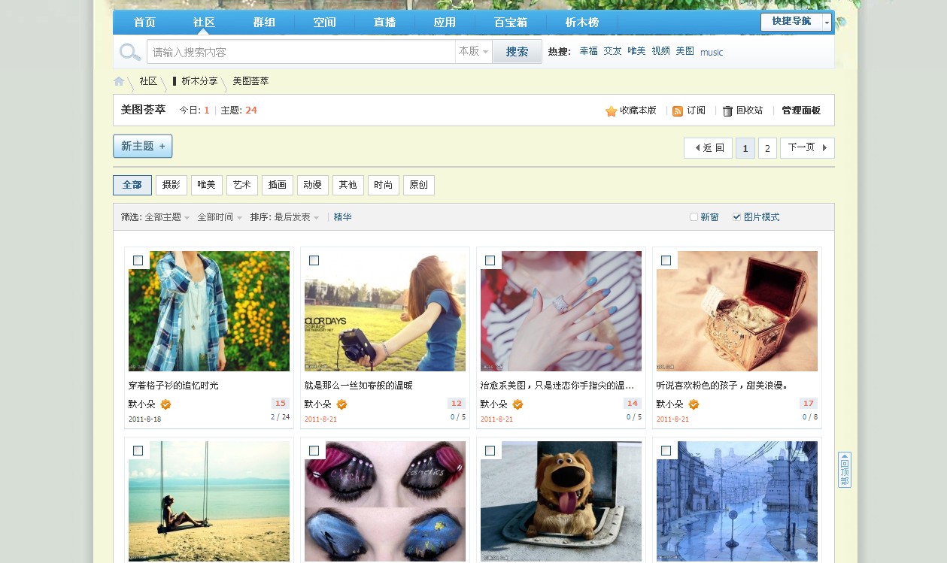Open the 管理面板 link

[801, 110]
